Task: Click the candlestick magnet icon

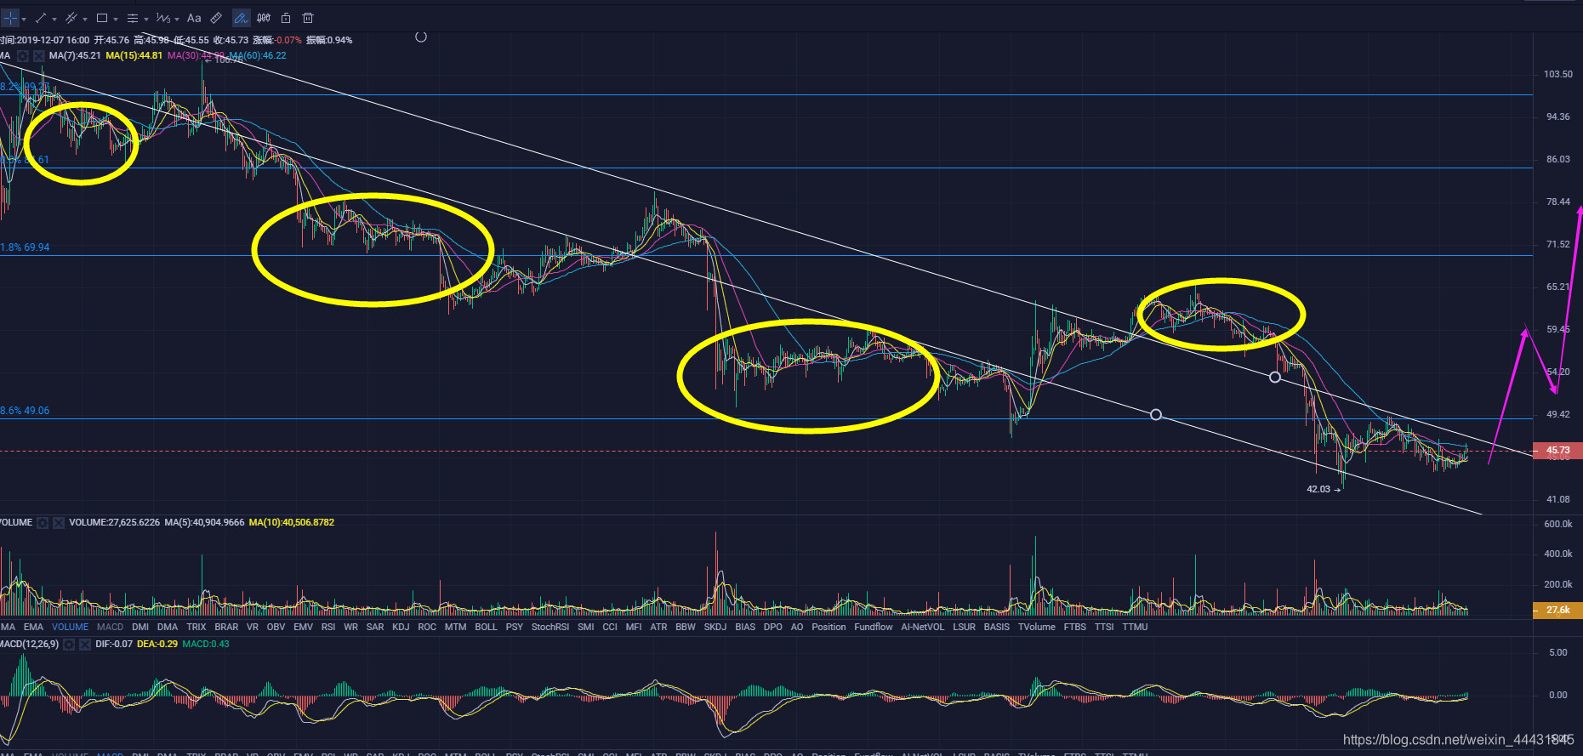Action: click(x=264, y=18)
